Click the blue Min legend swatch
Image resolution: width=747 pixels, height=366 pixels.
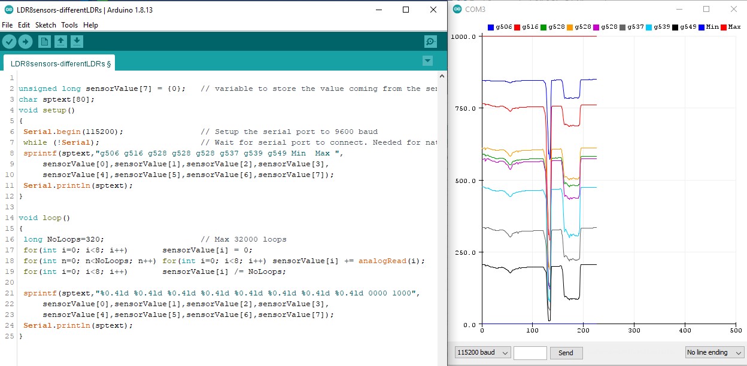pyautogui.click(x=702, y=27)
